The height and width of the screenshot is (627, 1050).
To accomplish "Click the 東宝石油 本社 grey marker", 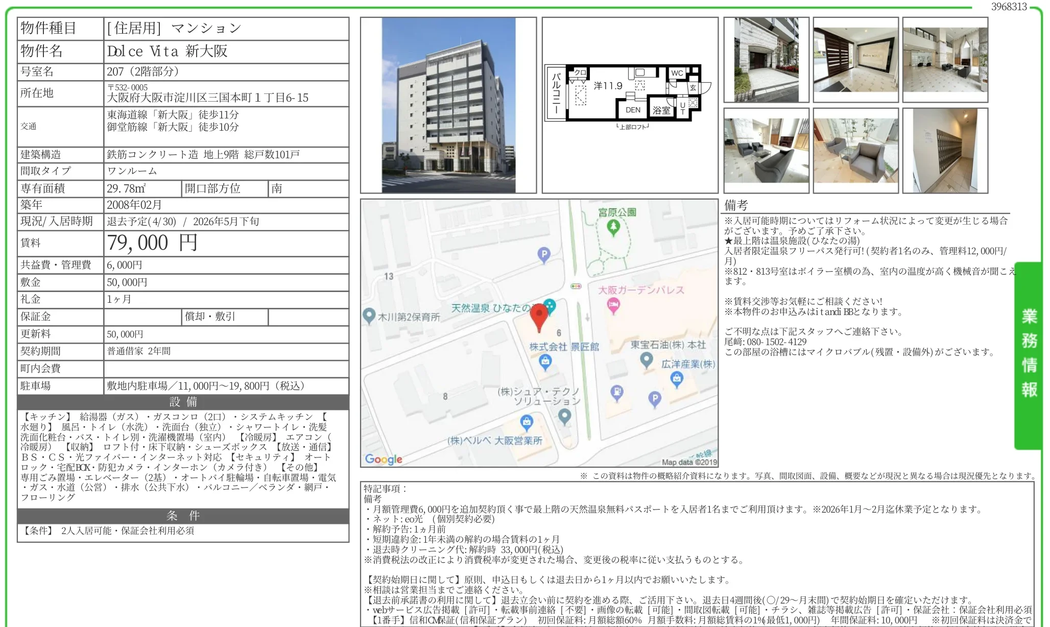I will (647, 359).
